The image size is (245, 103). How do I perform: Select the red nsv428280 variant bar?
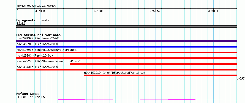click(x=127, y=58)
